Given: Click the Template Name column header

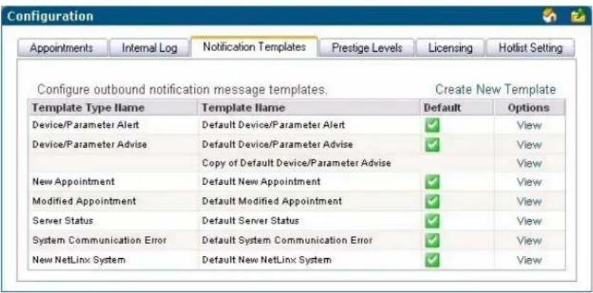Looking at the screenshot, I should pyautogui.click(x=309, y=108).
